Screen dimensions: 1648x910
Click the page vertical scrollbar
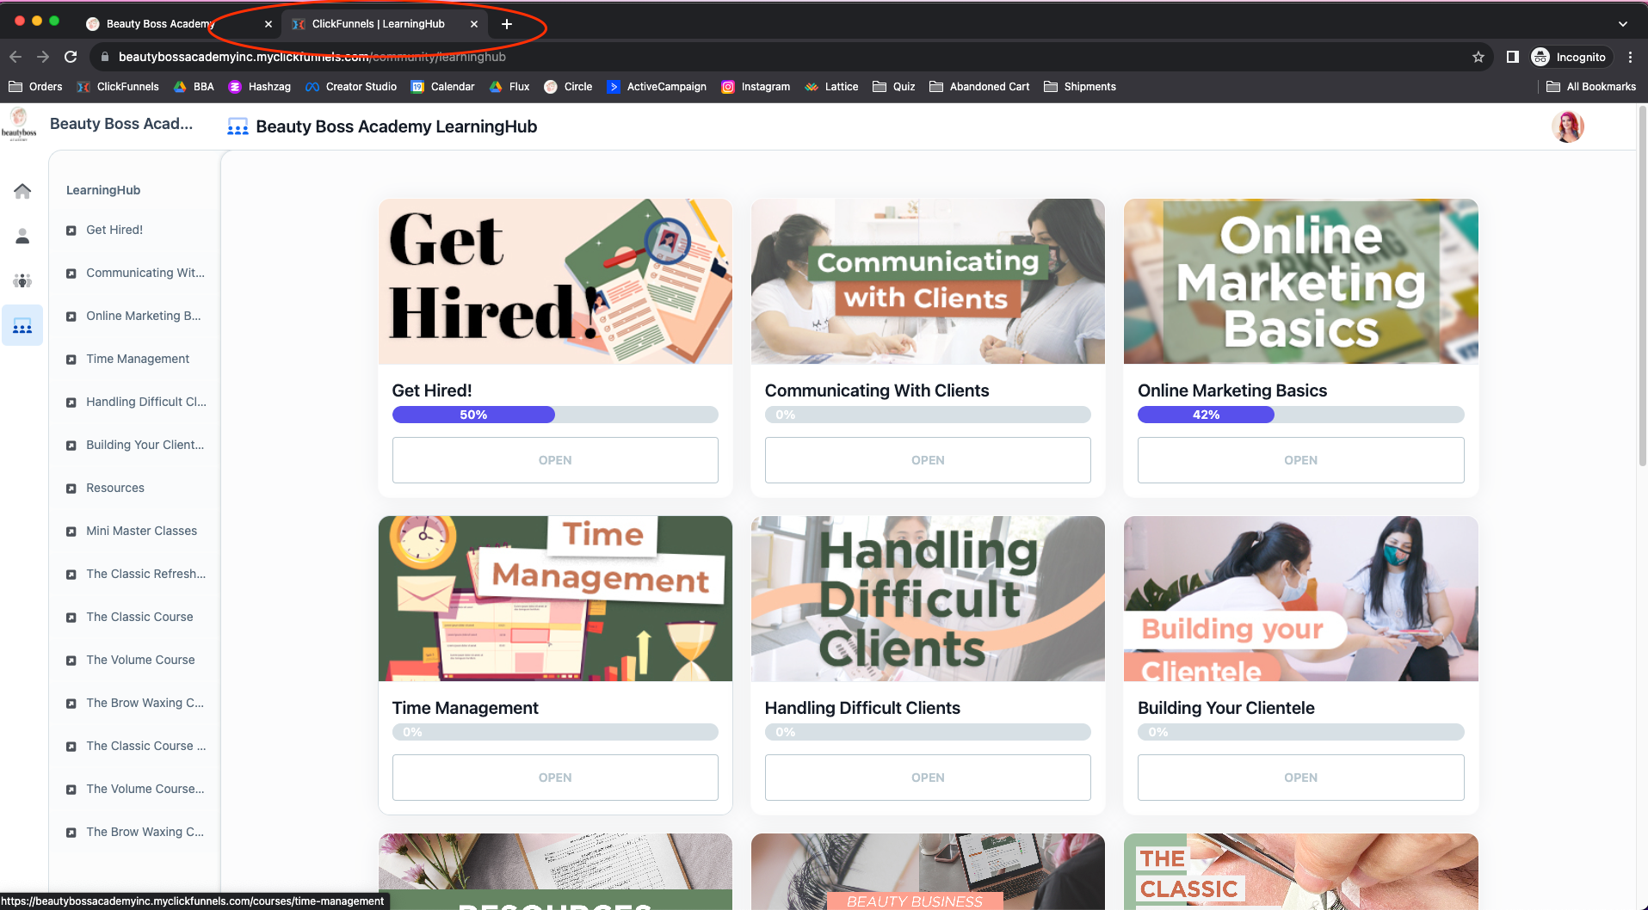(1642, 286)
